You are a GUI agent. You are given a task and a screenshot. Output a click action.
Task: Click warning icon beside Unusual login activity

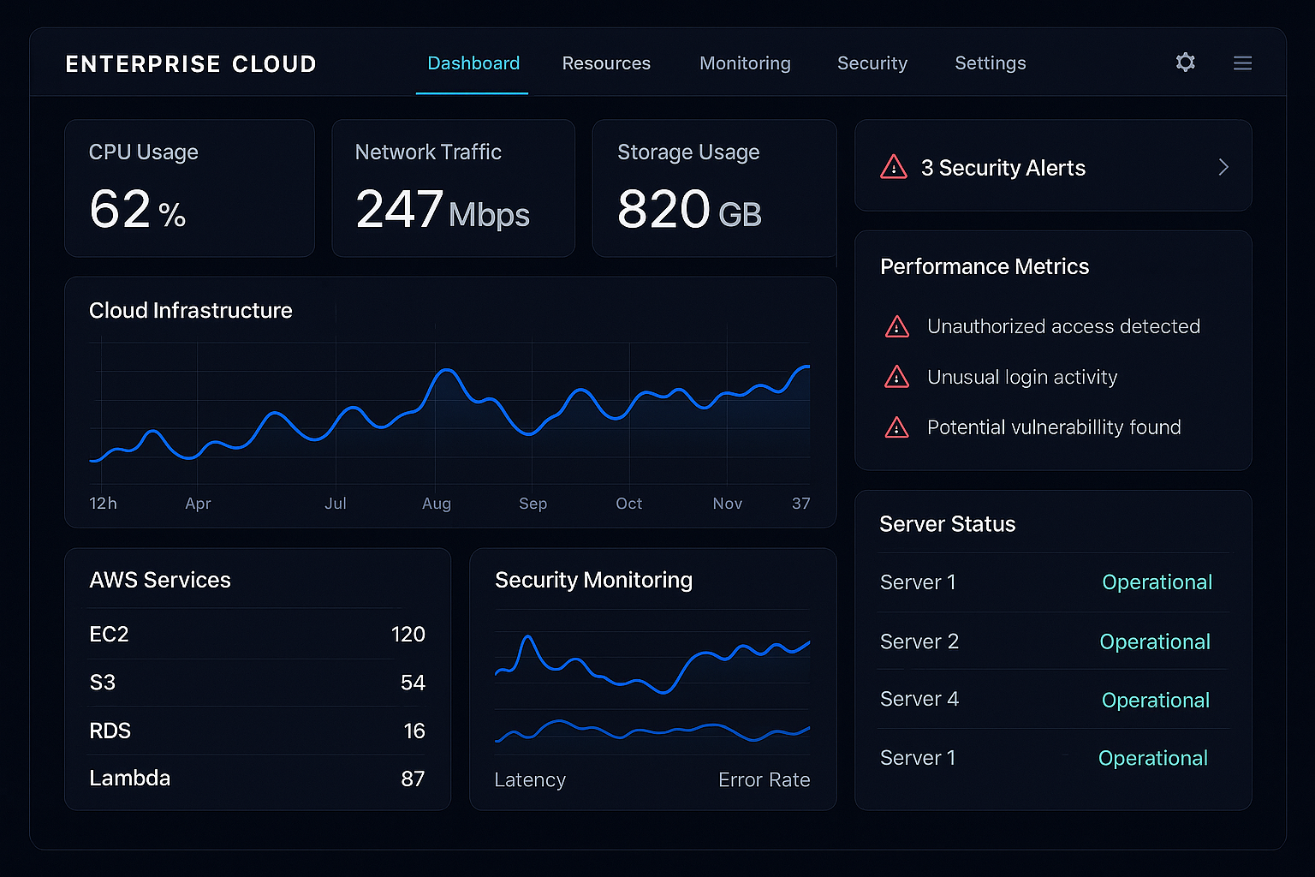tap(896, 377)
